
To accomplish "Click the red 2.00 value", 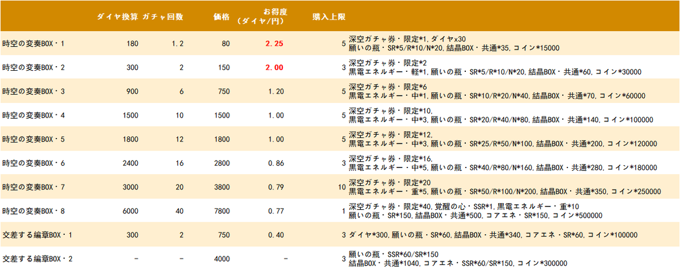I will click(x=274, y=67).
